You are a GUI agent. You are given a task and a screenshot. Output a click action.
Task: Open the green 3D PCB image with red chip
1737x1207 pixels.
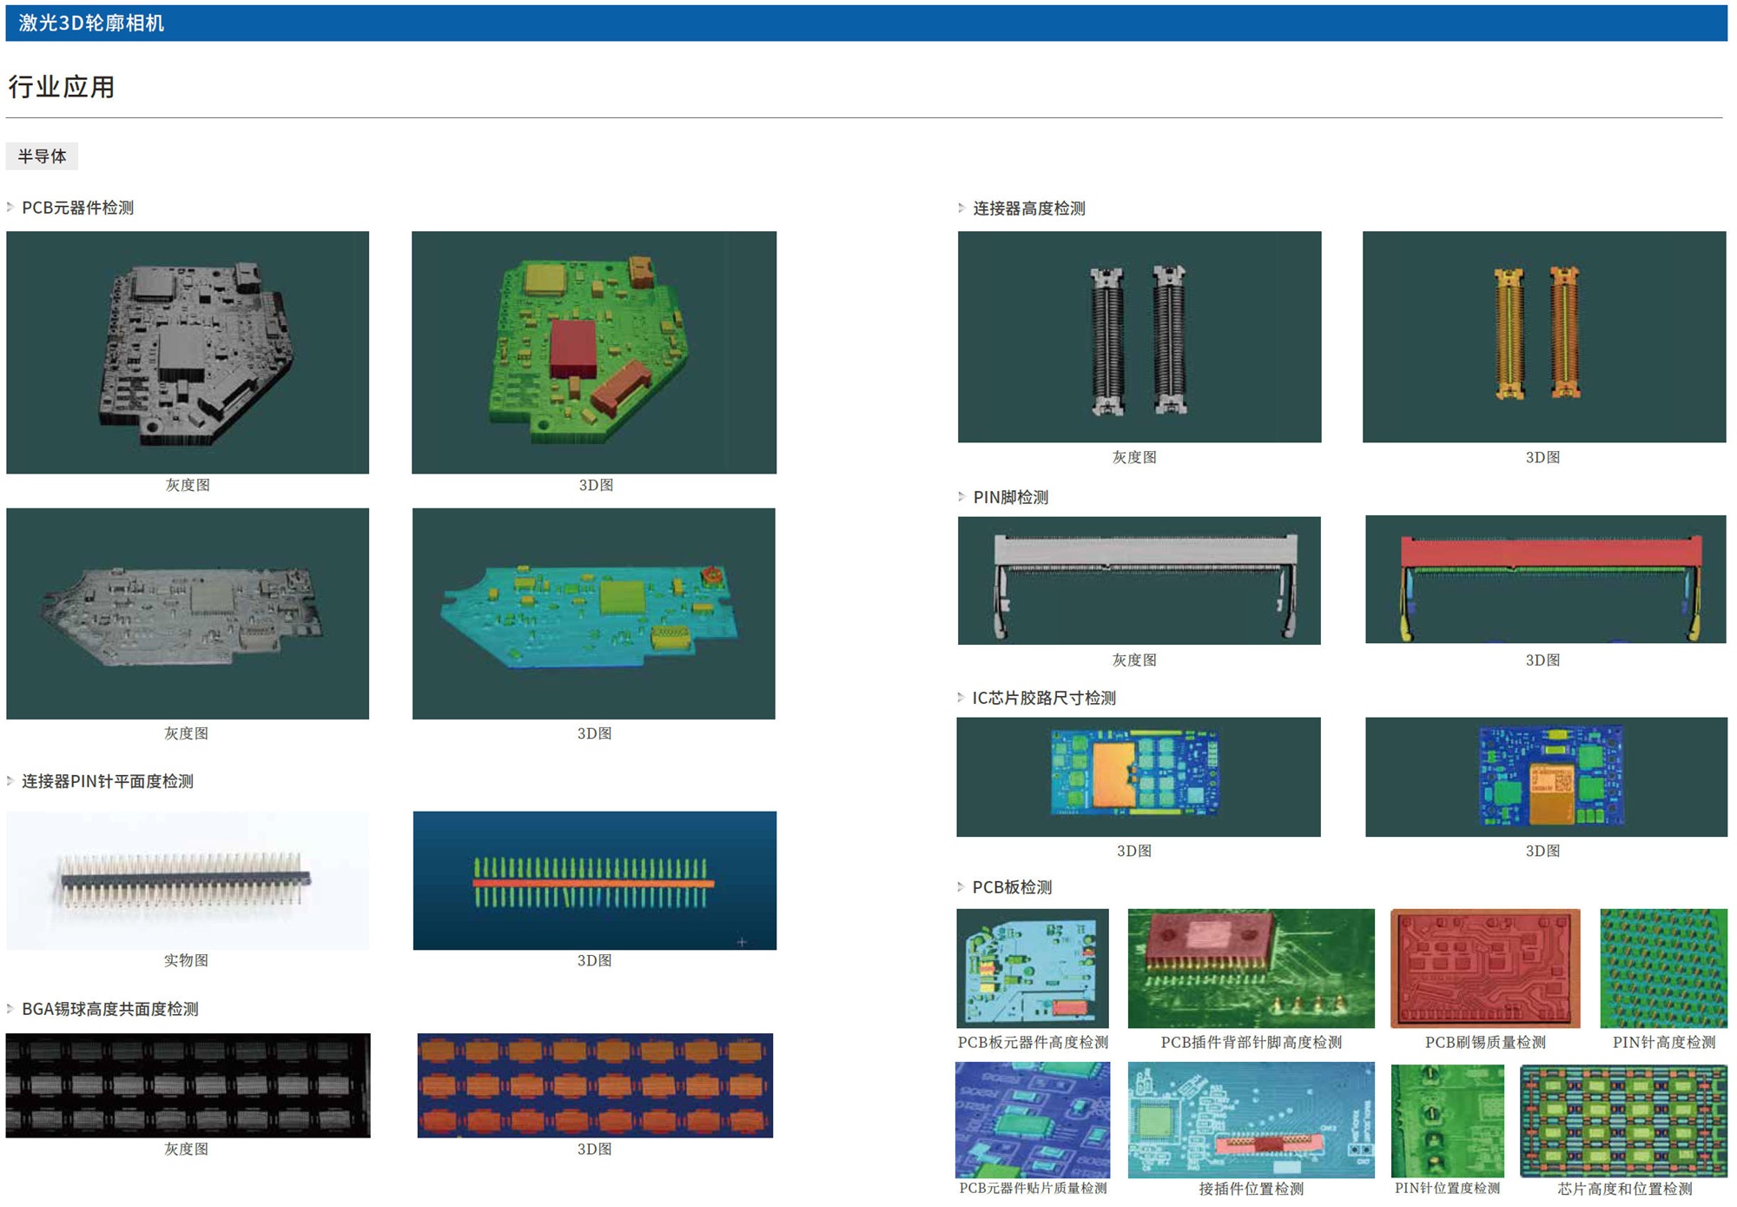coord(594,352)
